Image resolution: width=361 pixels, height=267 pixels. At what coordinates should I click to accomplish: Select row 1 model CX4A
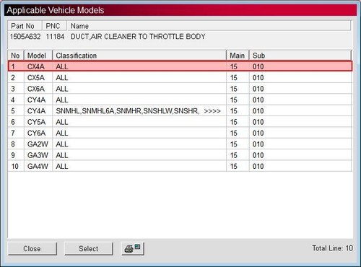pyautogui.click(x=180, y=66)
